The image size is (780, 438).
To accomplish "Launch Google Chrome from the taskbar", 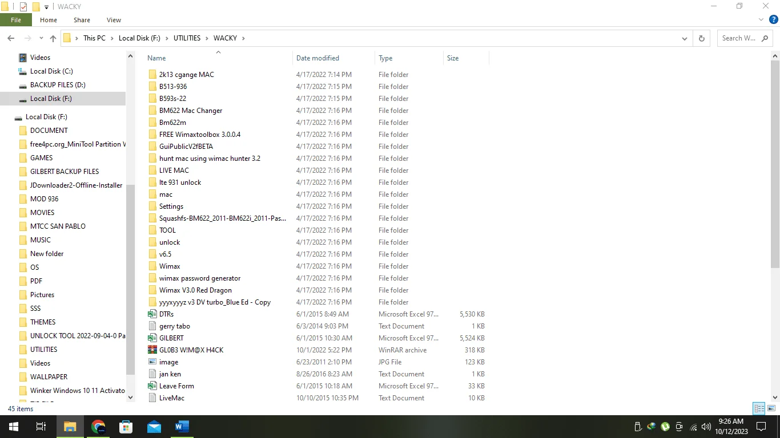I will pos(98,427).
